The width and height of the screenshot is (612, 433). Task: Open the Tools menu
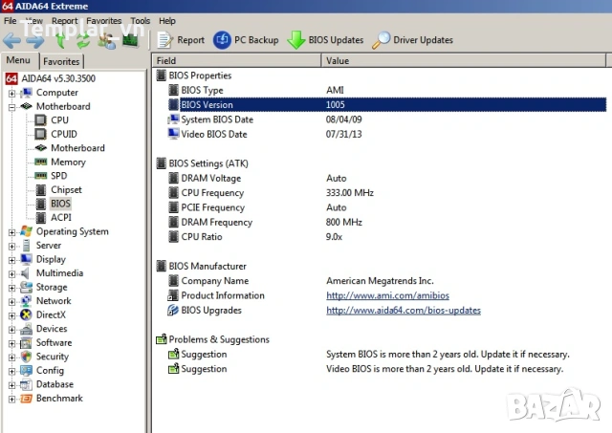point(141,21)
